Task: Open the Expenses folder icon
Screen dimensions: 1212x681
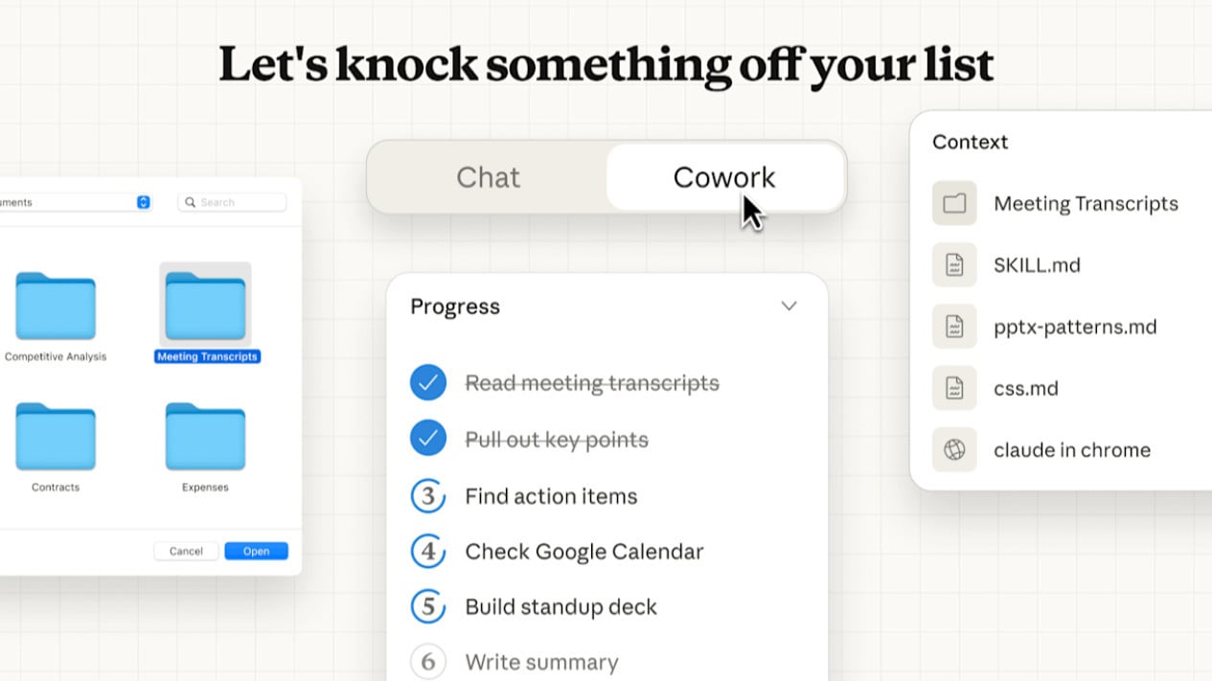Action: tap(205, 437)
